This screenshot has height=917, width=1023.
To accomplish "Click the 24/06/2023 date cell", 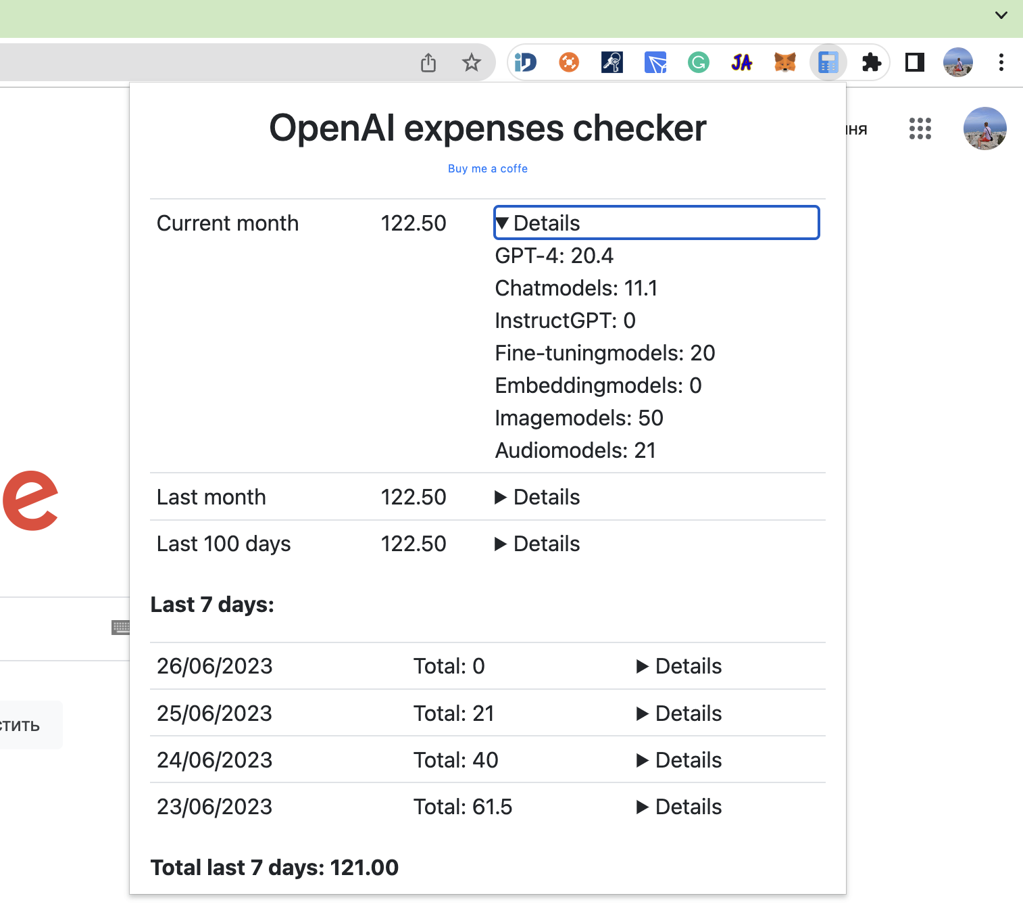I will coord(215,760).
